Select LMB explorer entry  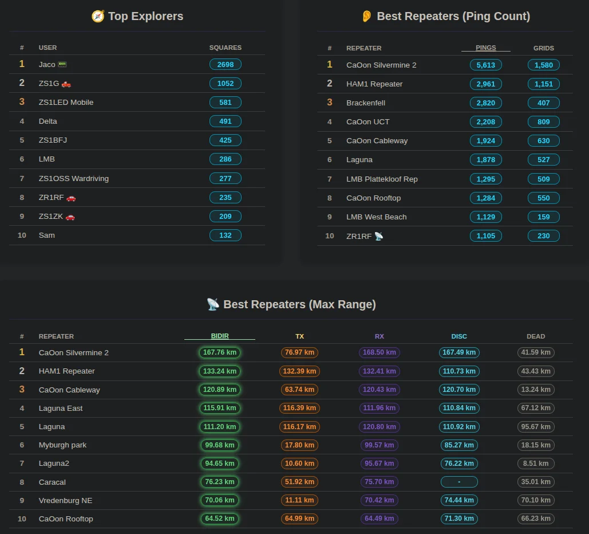[x=137, y=159]
